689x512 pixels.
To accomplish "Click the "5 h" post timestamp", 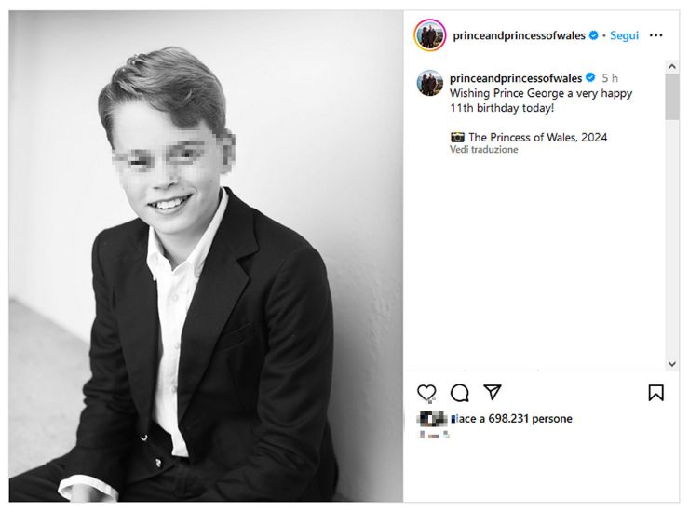I will tap(610, 78).
